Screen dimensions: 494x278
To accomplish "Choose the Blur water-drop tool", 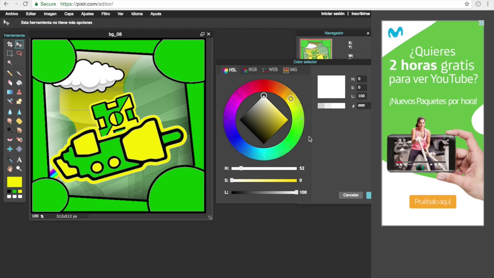I will tap(10, 112).
